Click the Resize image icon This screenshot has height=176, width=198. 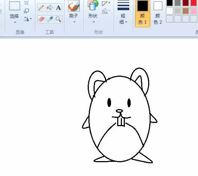[27, 11]
